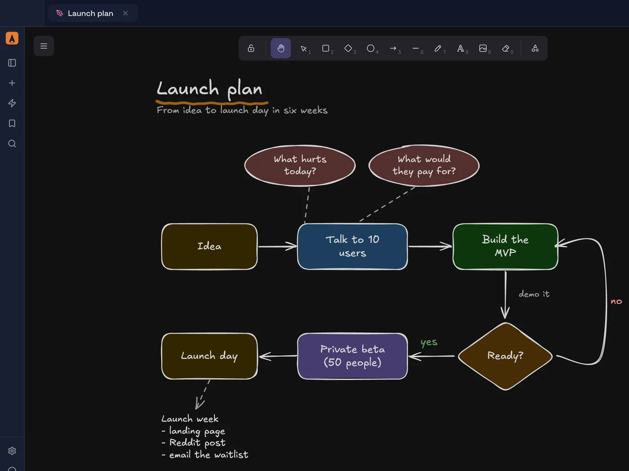629x471 pixels.
Task: Activate the Line tool
Action: (x=416, y=48)
